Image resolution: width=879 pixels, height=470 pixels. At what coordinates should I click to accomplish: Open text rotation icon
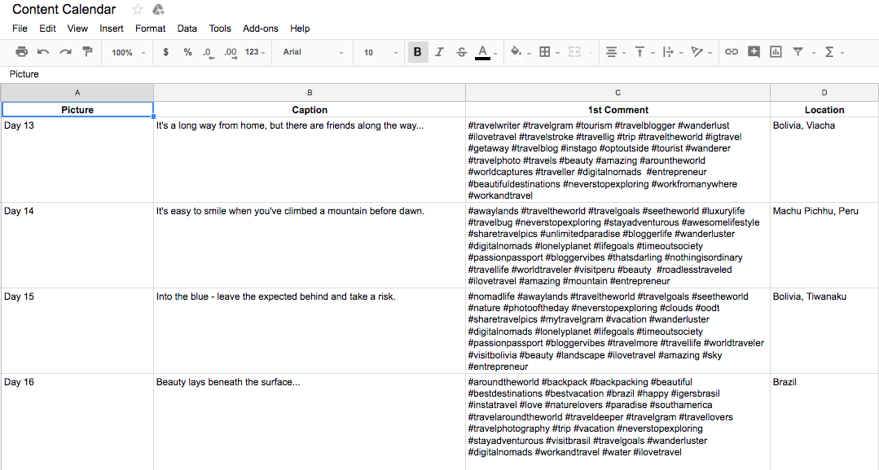(x=697, y=52)
